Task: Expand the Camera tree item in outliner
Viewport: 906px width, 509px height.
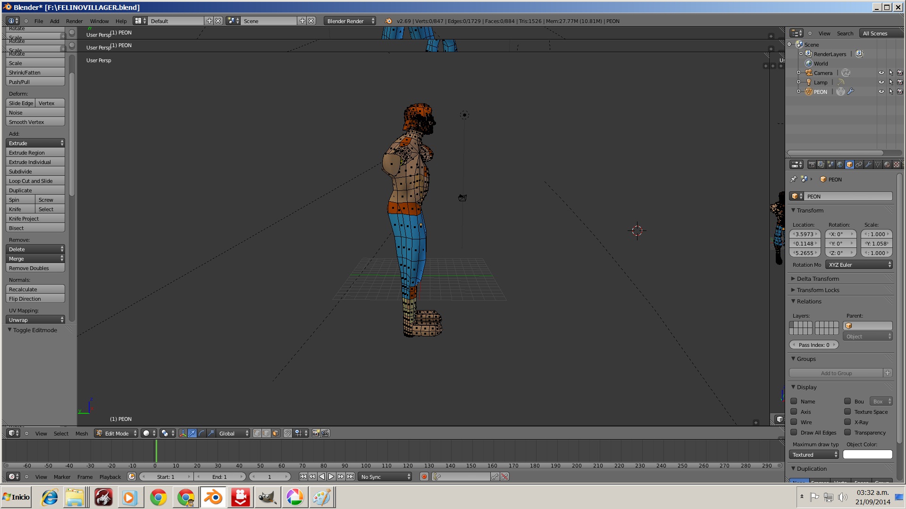Action: (x=798, y=73)
